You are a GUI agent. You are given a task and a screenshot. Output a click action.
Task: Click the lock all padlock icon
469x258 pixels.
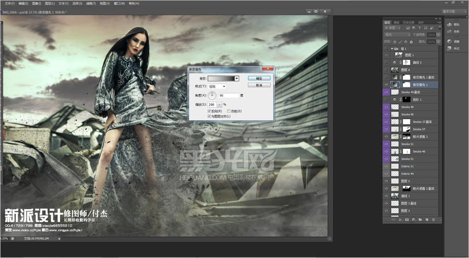411,42
